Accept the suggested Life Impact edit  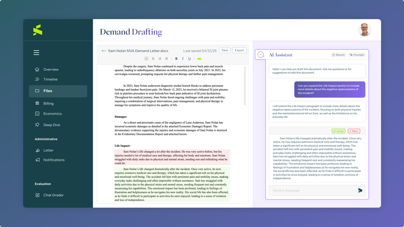338,131
